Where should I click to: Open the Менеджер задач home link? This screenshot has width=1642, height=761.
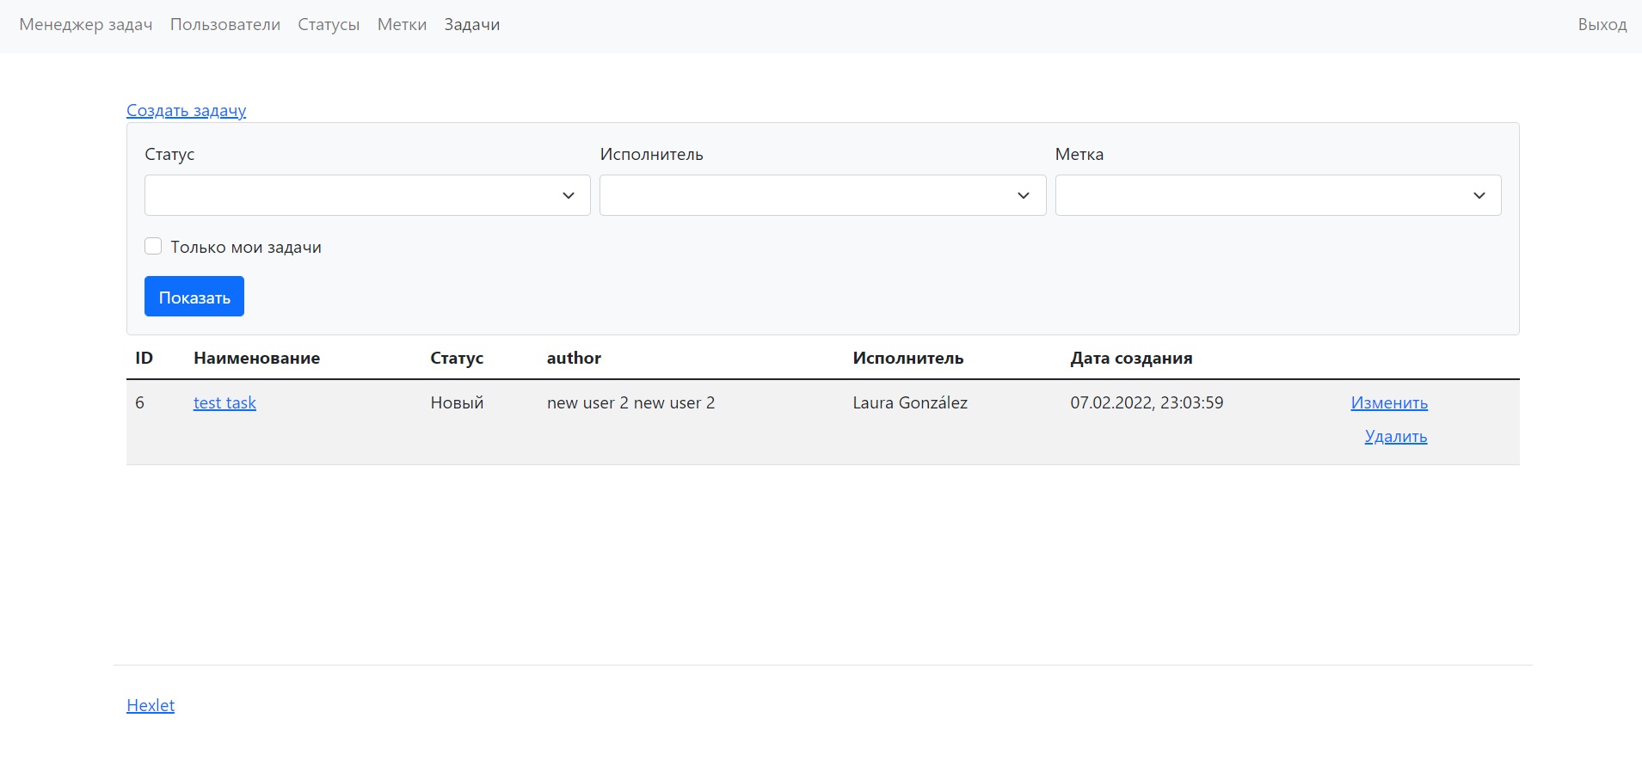[86, 25]
